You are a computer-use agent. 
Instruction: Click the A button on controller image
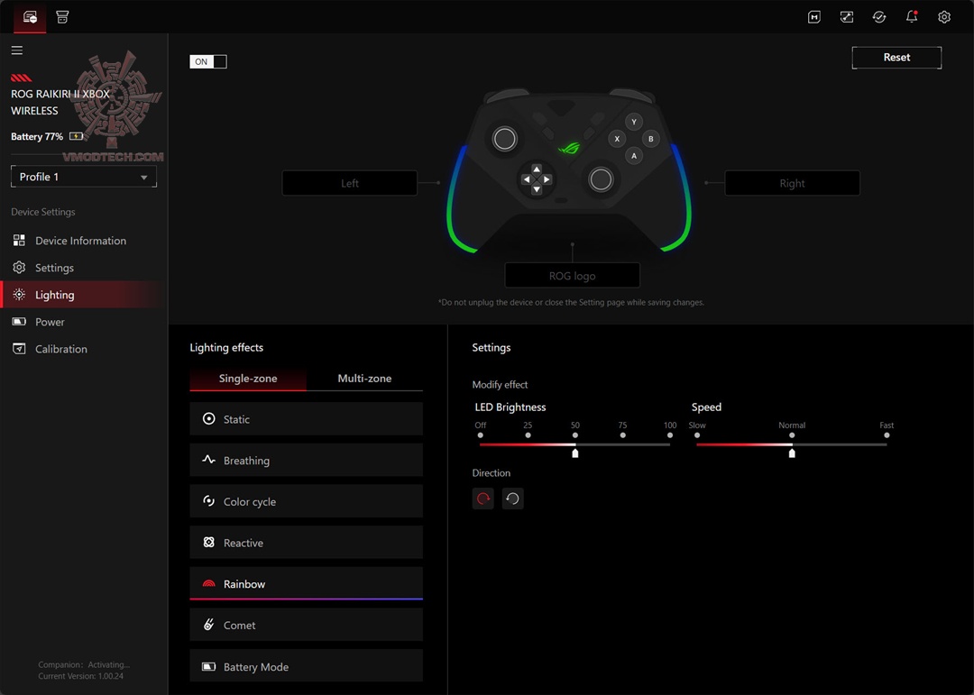pyautogui.click(x=634, y=156)
